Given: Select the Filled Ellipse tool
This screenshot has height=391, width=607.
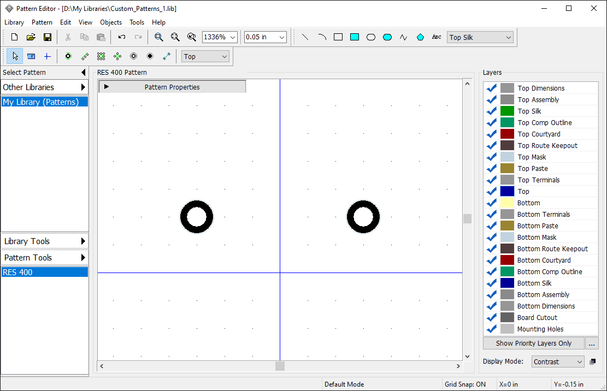Looking at the screenshot, I should [387, 37].
